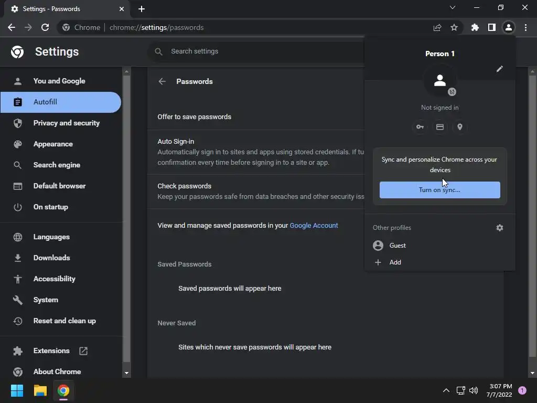Open On startup settings
Screen dimensions: 537x403
click(x=61, y=207)
